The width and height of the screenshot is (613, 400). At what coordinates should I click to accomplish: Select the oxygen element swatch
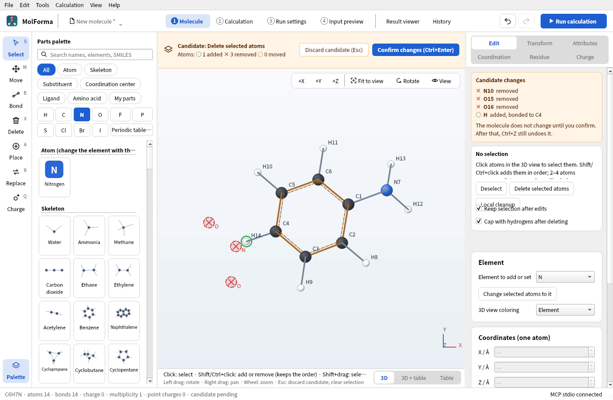tap(100, 115)
